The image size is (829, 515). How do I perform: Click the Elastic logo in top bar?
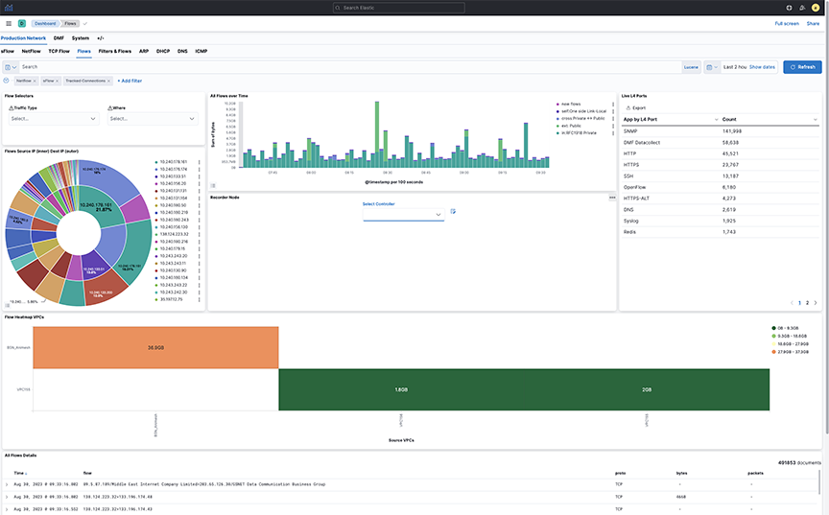pyautogui.click(x=8, y=8)
